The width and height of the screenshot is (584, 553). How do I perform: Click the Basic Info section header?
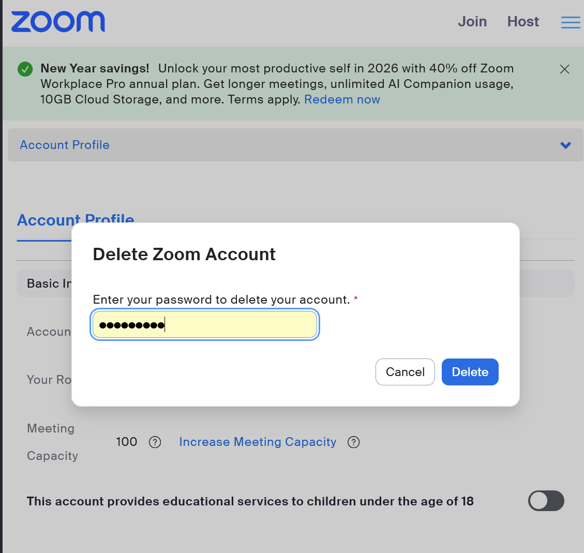click(47, 283)
